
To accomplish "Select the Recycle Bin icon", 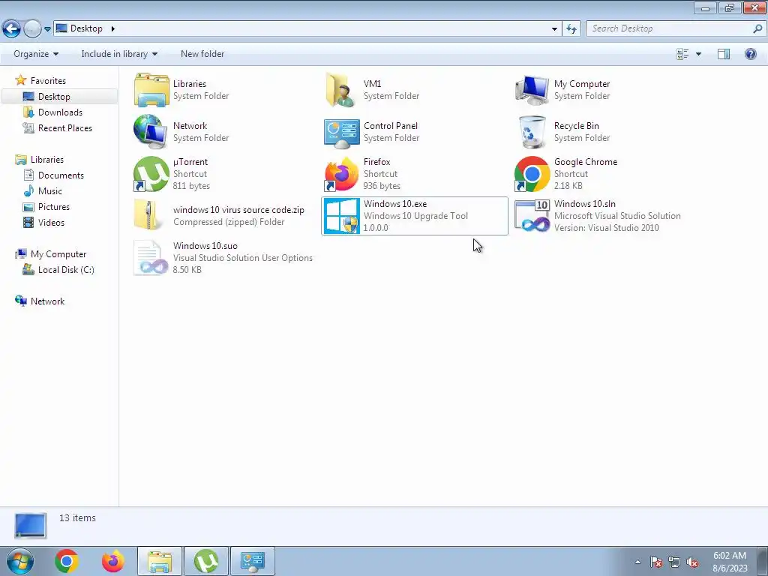I will [x=532, y=132].
